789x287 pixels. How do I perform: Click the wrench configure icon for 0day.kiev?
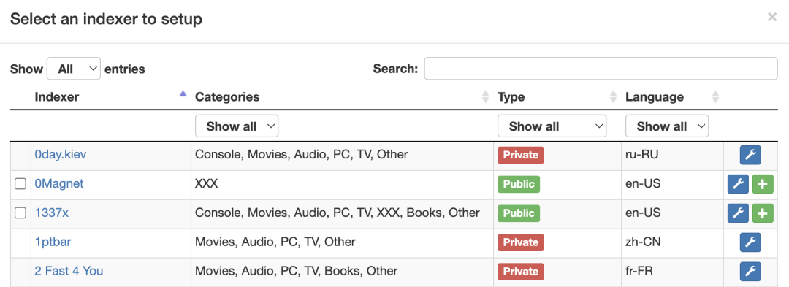tap(750, 155)
